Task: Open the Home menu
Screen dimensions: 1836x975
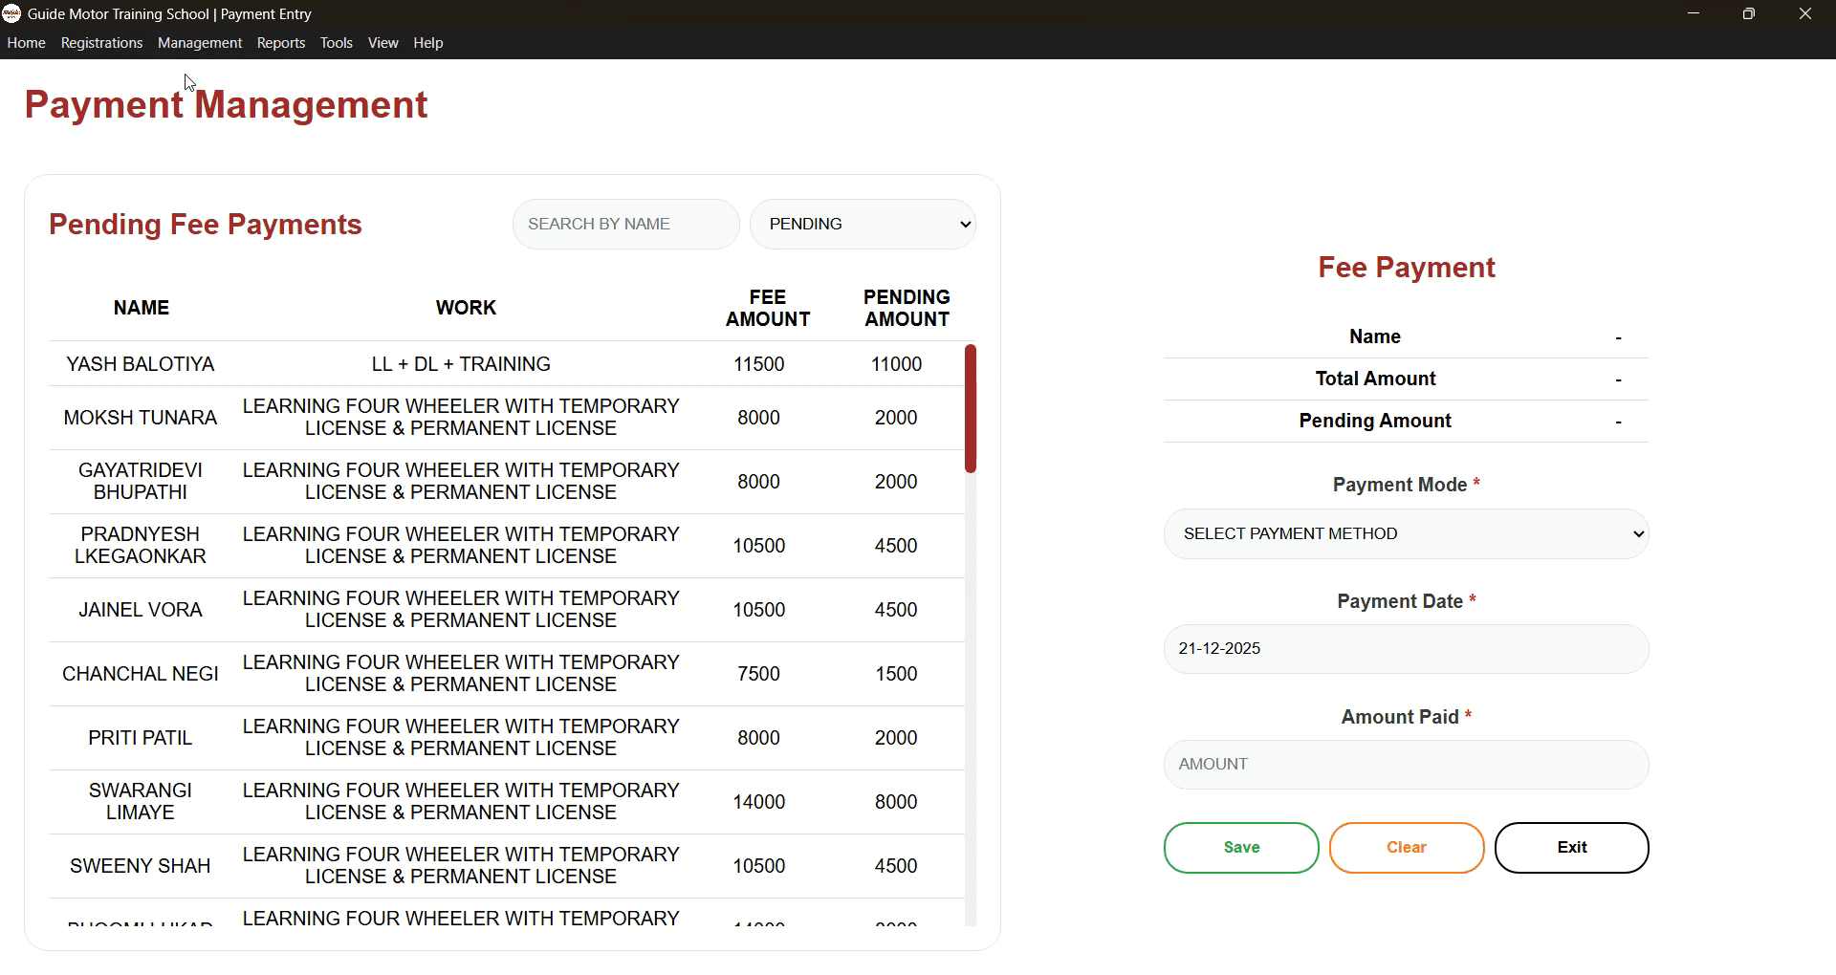Action: click(x=26, y=42)
